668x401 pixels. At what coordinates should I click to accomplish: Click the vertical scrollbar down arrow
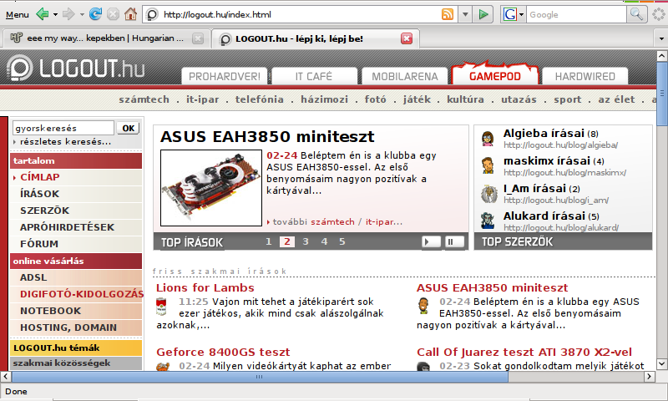point(661,363)
